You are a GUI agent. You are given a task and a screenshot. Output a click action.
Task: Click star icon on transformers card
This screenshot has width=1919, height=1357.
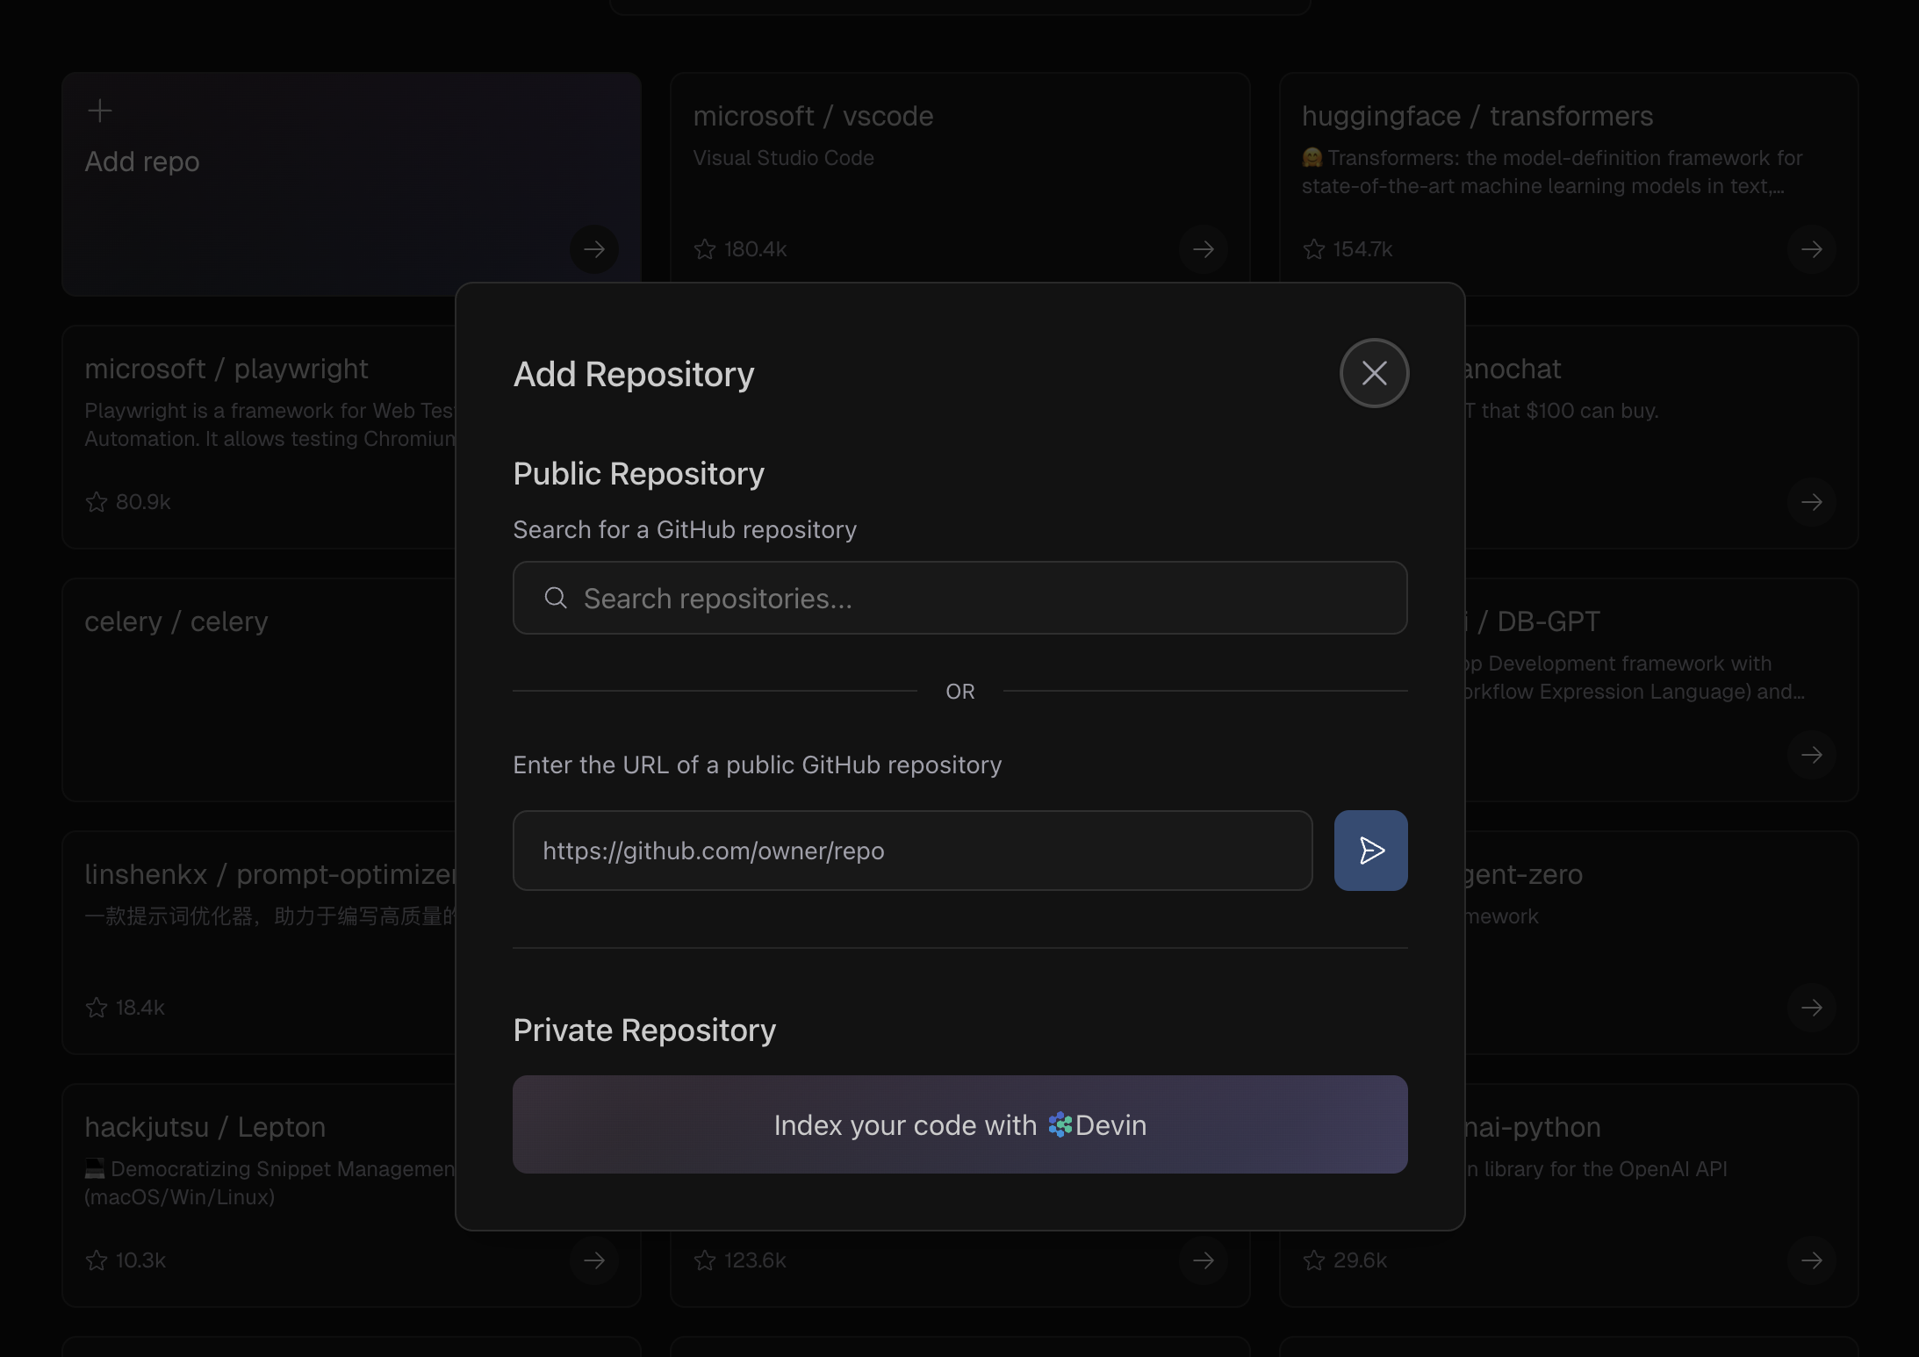[x=1314, y=249]
